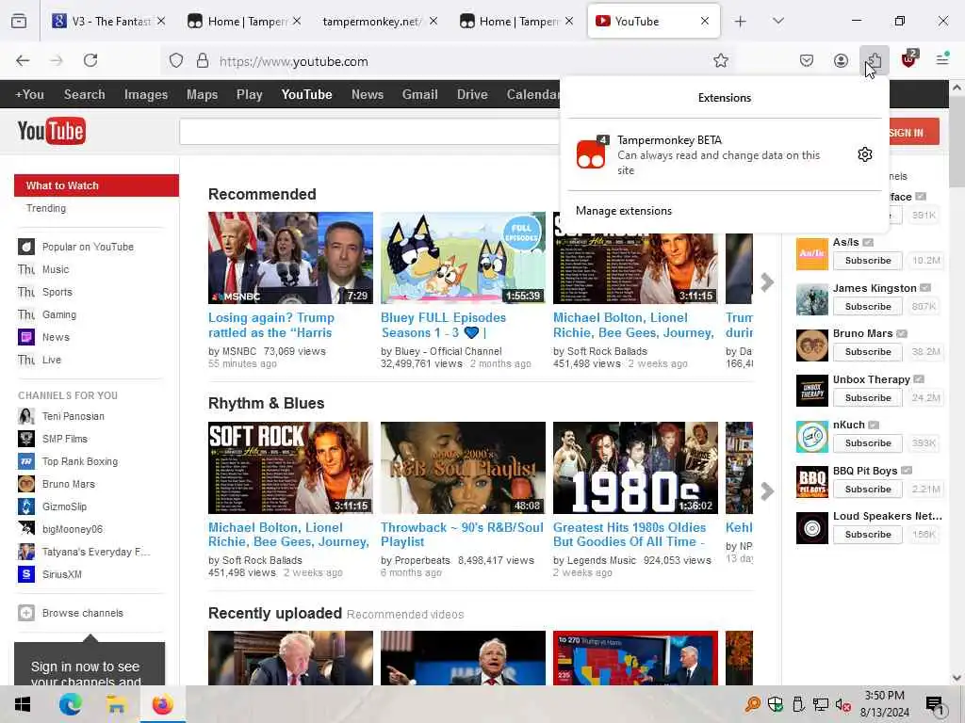Show the site padlock information
The height and width of the screenshot is (723, 965).
203,60
